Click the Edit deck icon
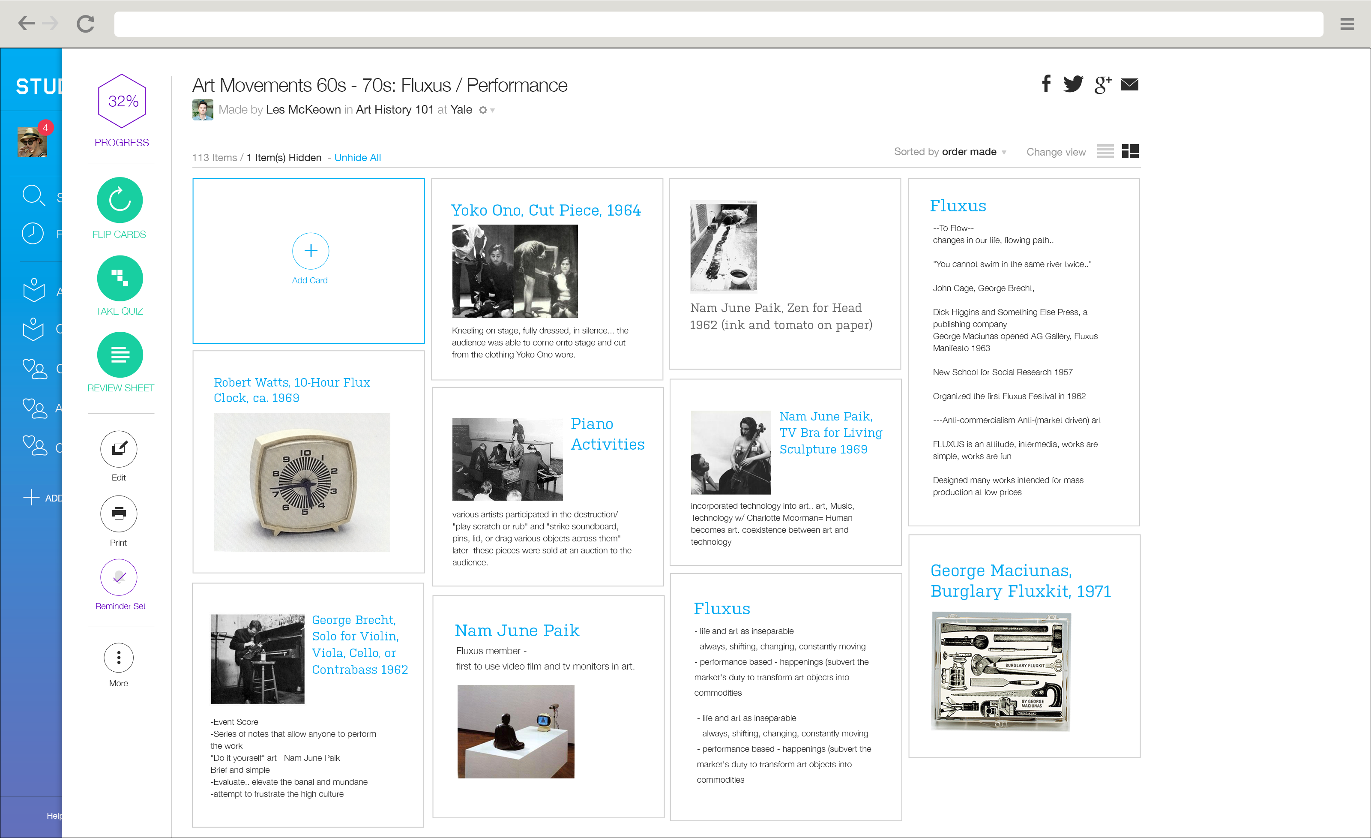The image size is (1371, 838). click(119, 449)
